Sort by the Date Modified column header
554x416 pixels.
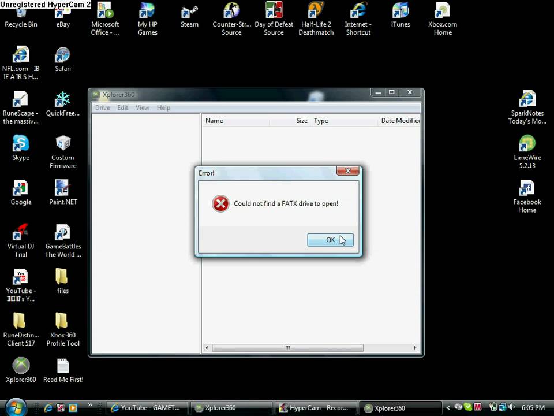click(399, 121)
